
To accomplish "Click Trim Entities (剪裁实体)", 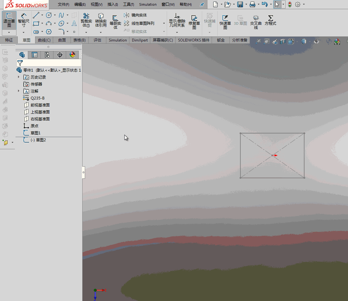I will click(x=86, y=20).
